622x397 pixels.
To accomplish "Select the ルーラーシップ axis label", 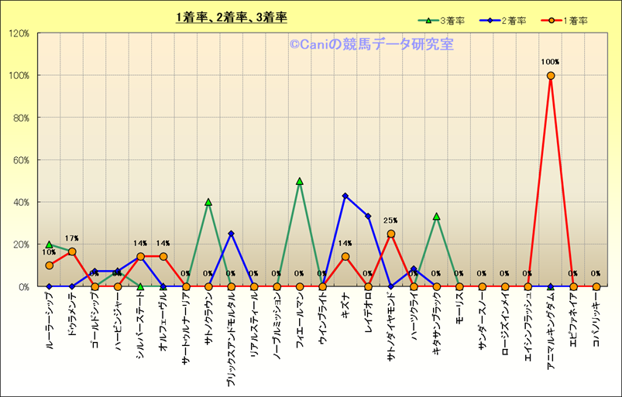I will [50, 323].
